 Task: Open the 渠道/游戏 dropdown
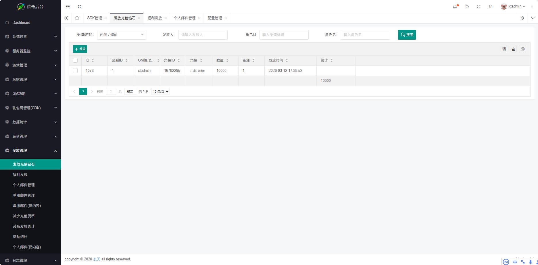[121, 34]
